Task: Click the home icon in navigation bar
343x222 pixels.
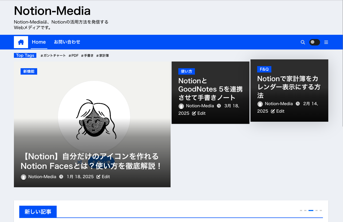Action: pyautogui.click(x=21, y=42)
